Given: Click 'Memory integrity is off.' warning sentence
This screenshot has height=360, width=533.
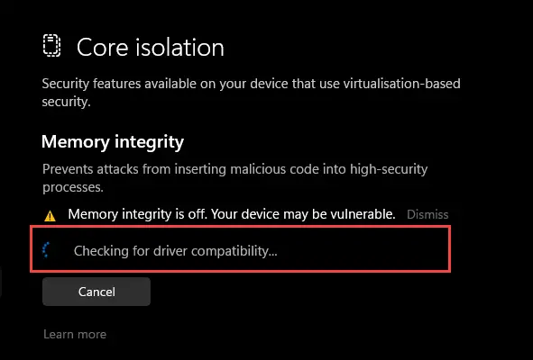Looking at the screenshot, I should coord(138,214).
